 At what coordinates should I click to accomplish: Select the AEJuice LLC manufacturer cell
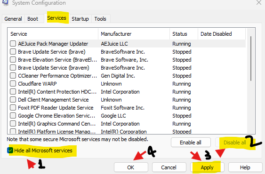point(114,44)
